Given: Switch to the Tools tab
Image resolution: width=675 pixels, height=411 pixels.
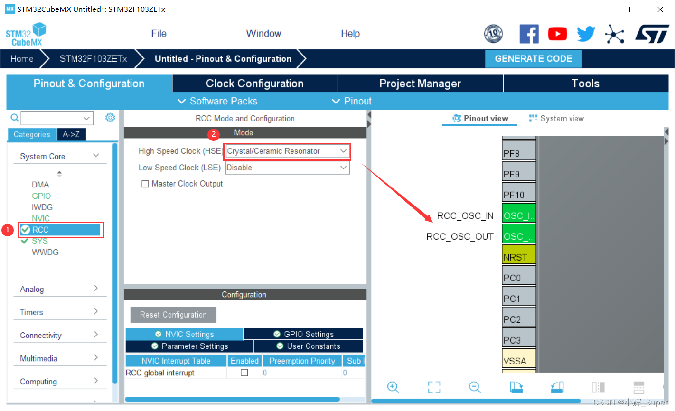Looking at the screenshot, I should [x=585, y=84].
